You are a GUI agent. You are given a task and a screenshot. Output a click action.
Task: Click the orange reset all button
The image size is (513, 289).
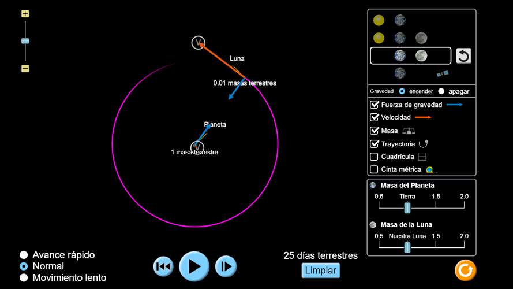click(x=465, y=270)
